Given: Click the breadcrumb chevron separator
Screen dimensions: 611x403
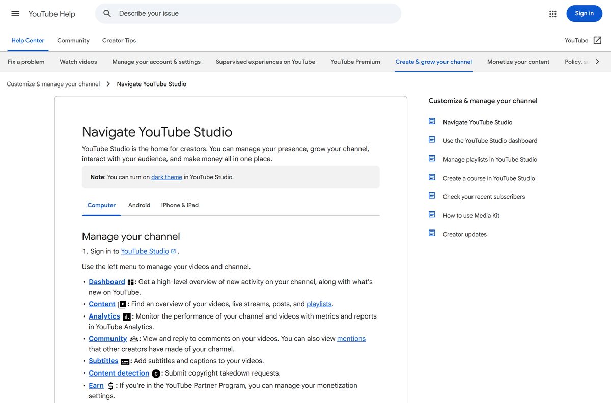Looking at the screenshot, I should click(108, 84).
